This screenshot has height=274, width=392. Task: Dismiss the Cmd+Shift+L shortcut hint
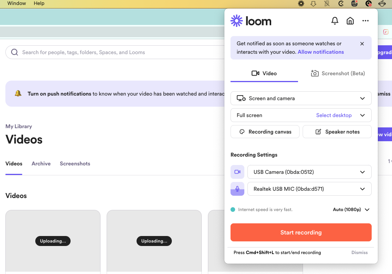click(x=359, y=253)
